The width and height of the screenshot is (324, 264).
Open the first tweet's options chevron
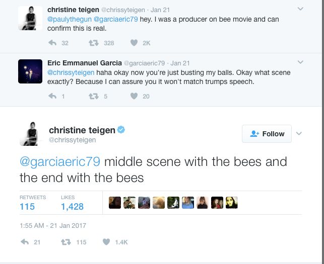pyautogui.click(x=301, y=9)
